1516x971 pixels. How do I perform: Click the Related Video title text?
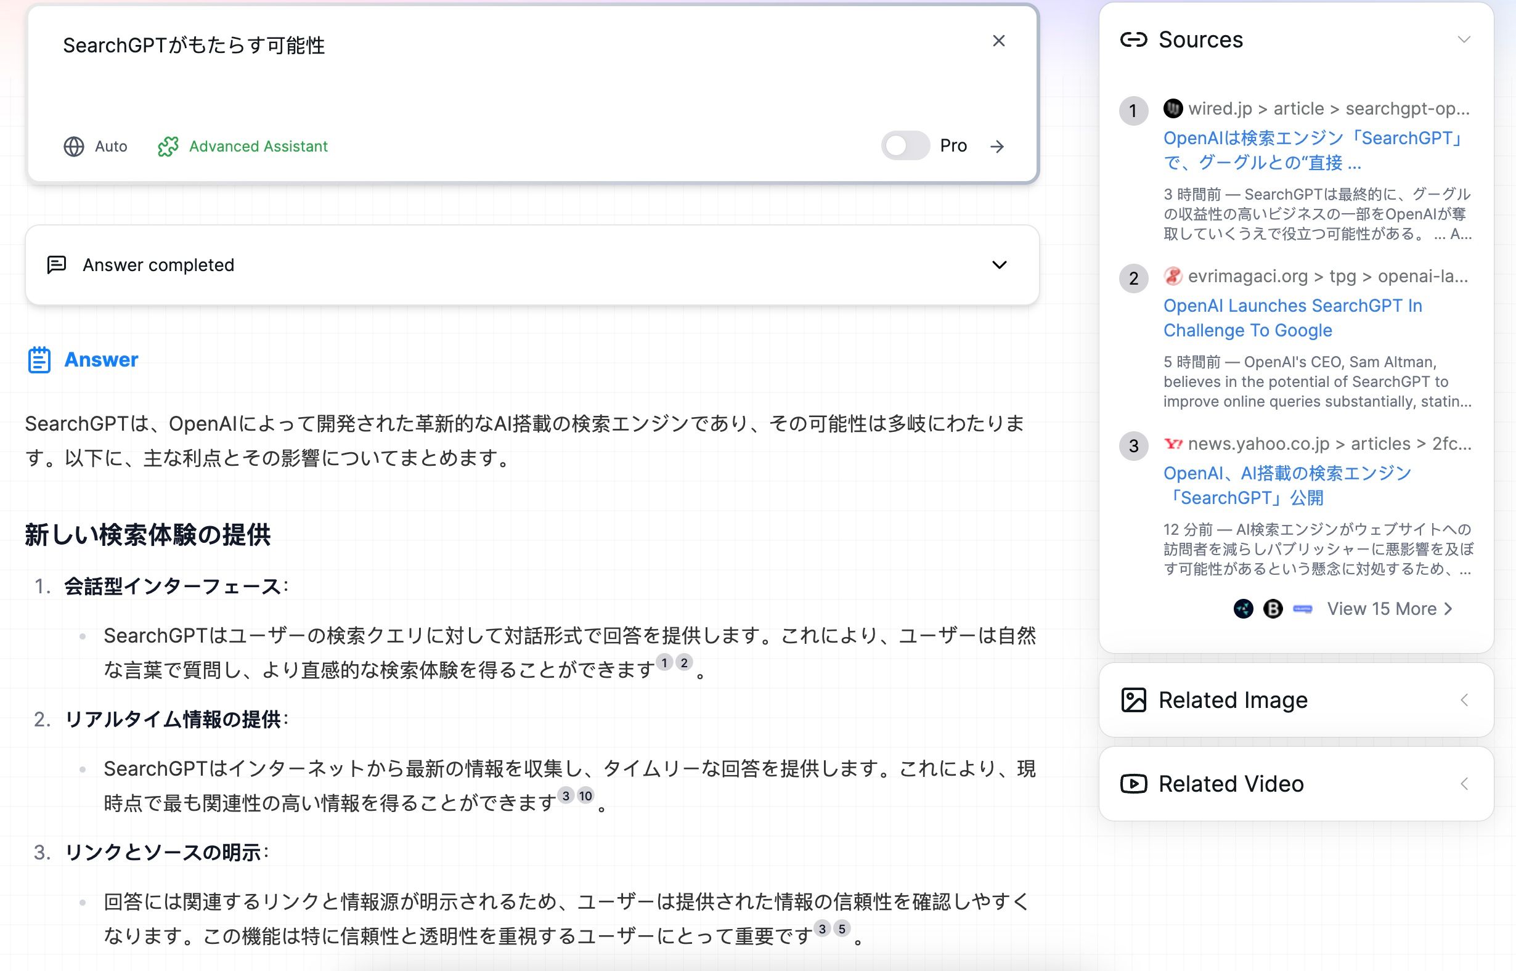click(x=1231, y=784)
